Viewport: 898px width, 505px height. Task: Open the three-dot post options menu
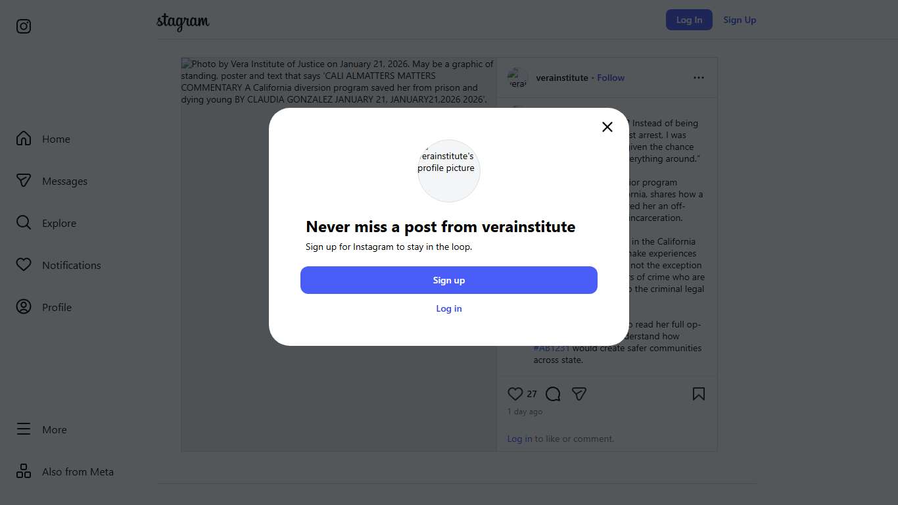(699, 78)
